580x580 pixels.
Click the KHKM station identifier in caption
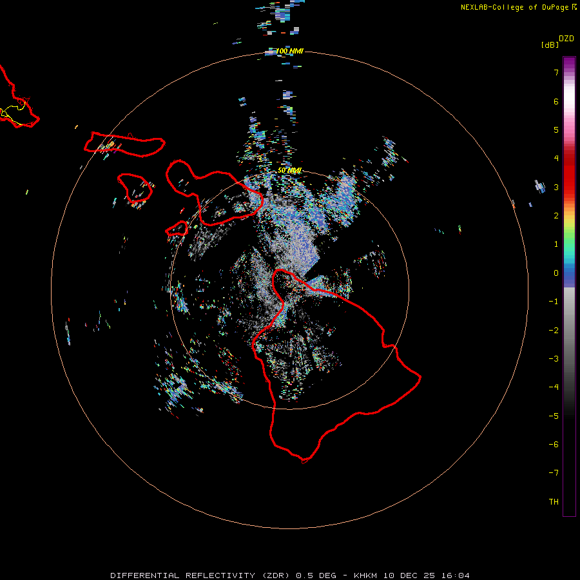[x=365, y=575]
